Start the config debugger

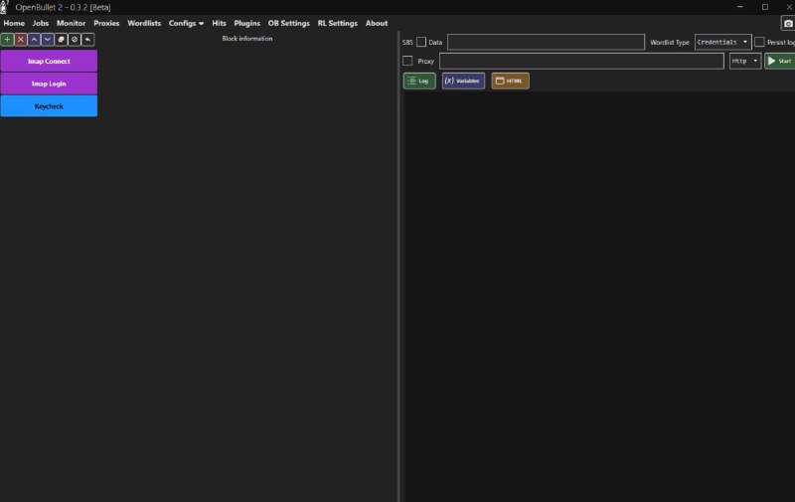click(x=780, y=61)
